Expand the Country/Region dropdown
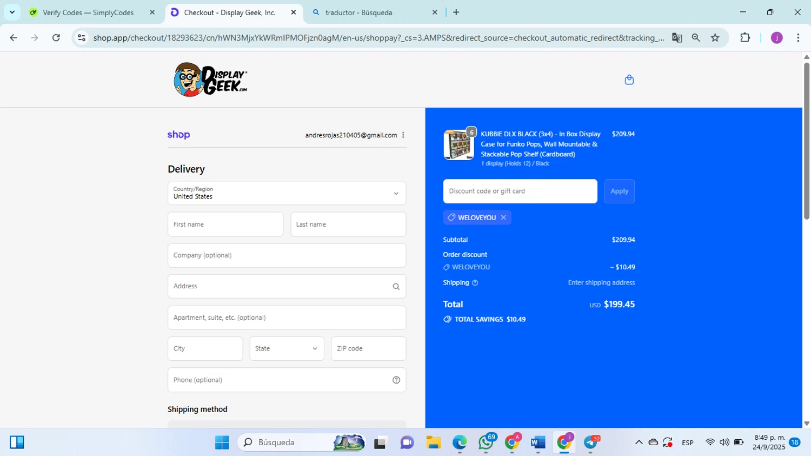Screen dimensions: 811x456 click(x=287, y=193)
